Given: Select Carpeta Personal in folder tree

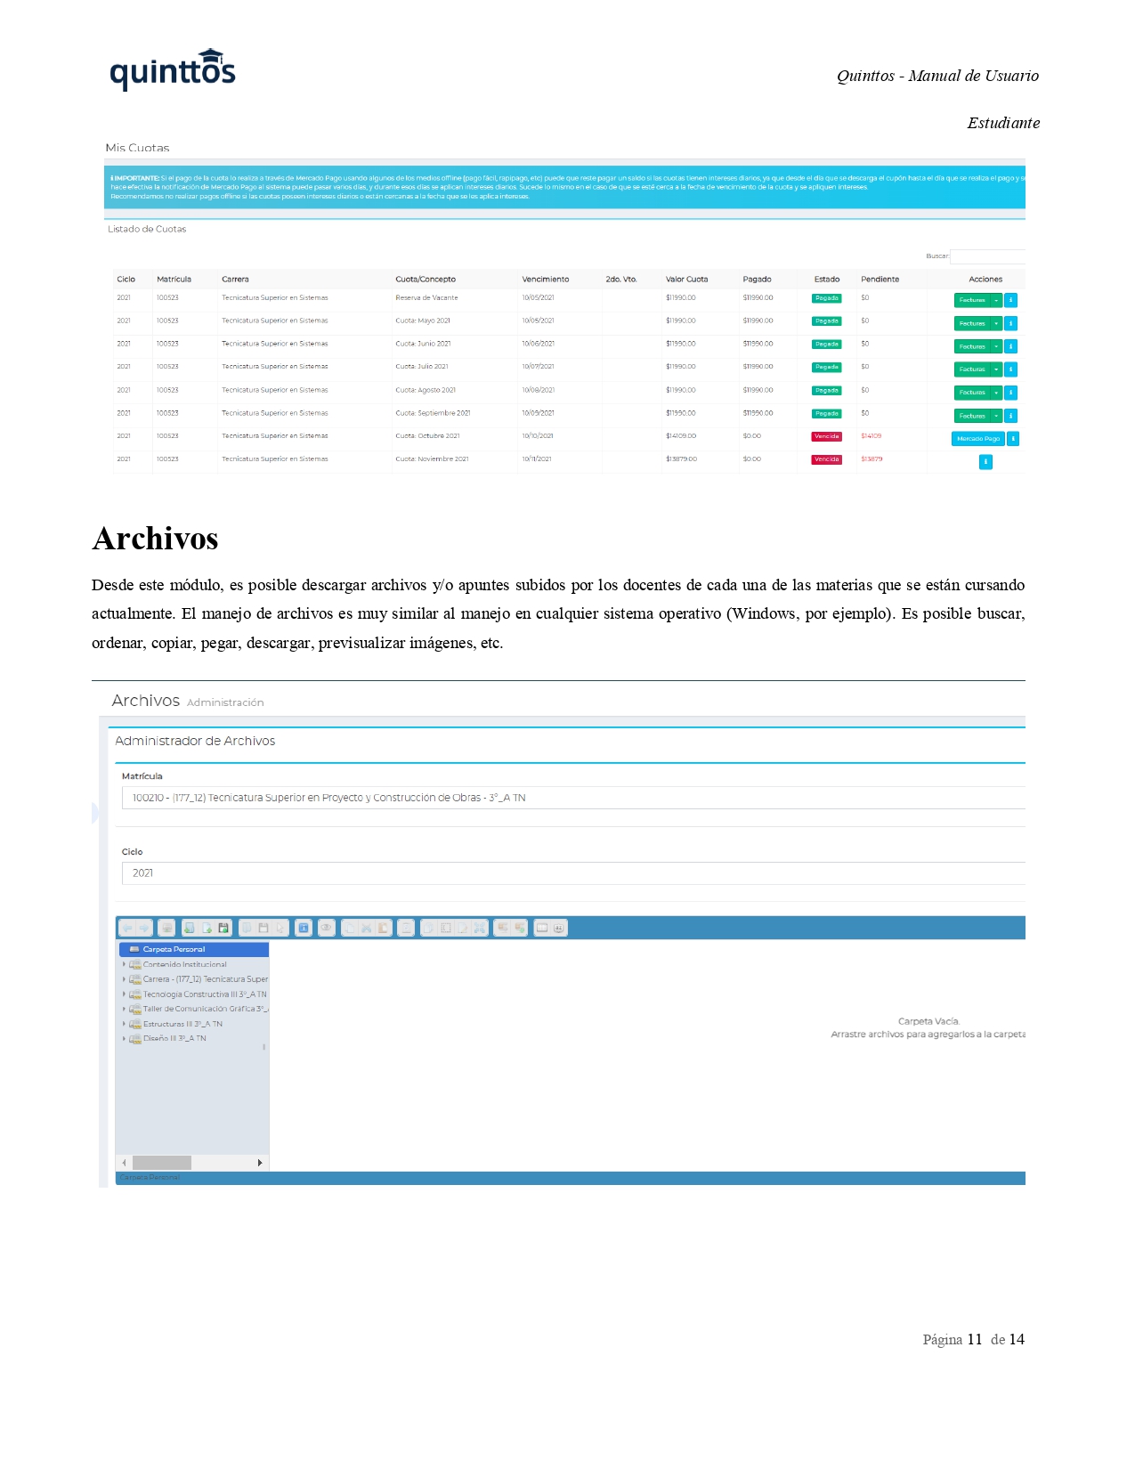Looking at the screenshot, I should point(193,949).
